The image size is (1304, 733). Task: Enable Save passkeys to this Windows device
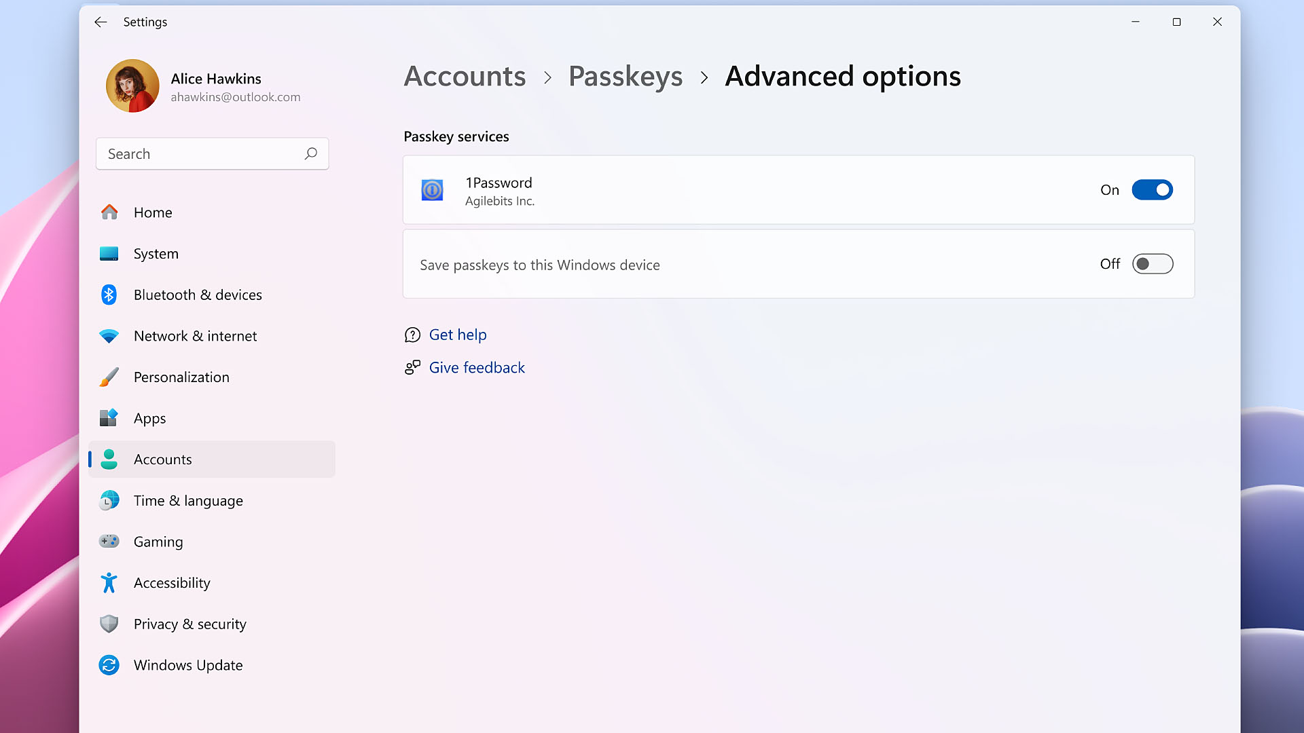(x=1152, y=264)
